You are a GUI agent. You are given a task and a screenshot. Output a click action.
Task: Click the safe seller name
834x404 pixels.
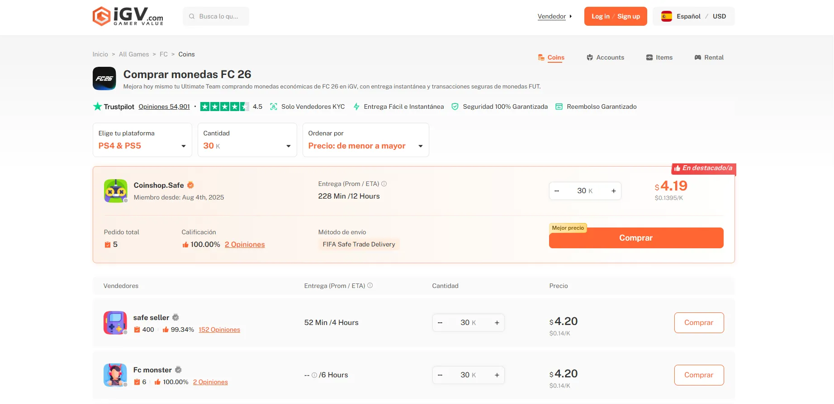pos(151,317)
